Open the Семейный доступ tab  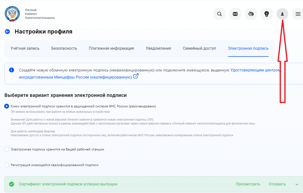point(199,48)
